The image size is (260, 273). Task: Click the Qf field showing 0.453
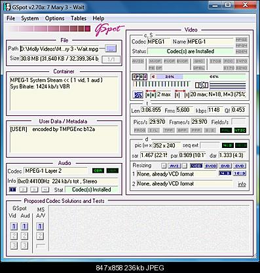point(238,110)
